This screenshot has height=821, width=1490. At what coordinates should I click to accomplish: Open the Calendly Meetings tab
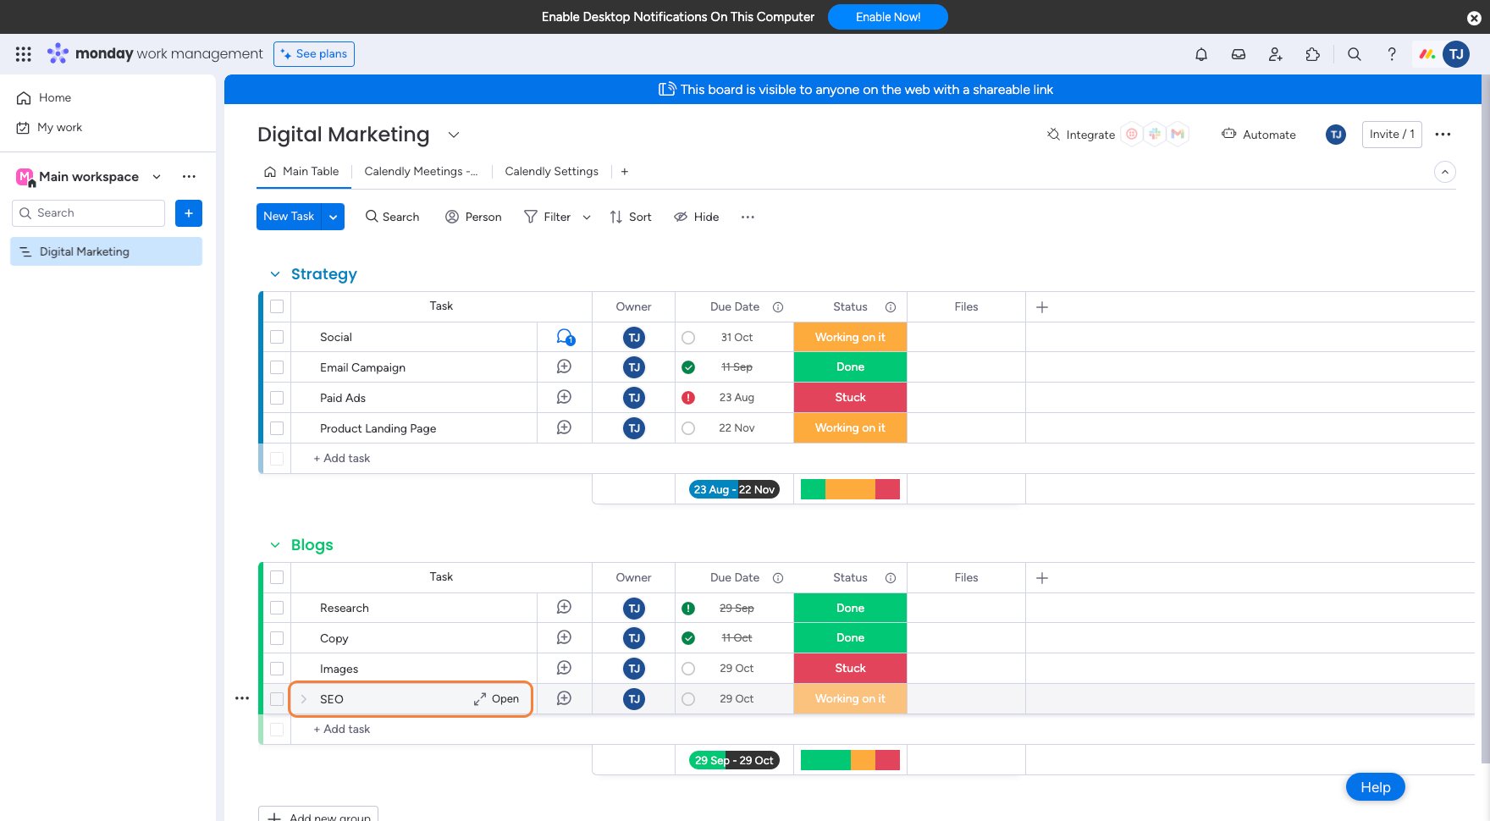coord(421,172)
